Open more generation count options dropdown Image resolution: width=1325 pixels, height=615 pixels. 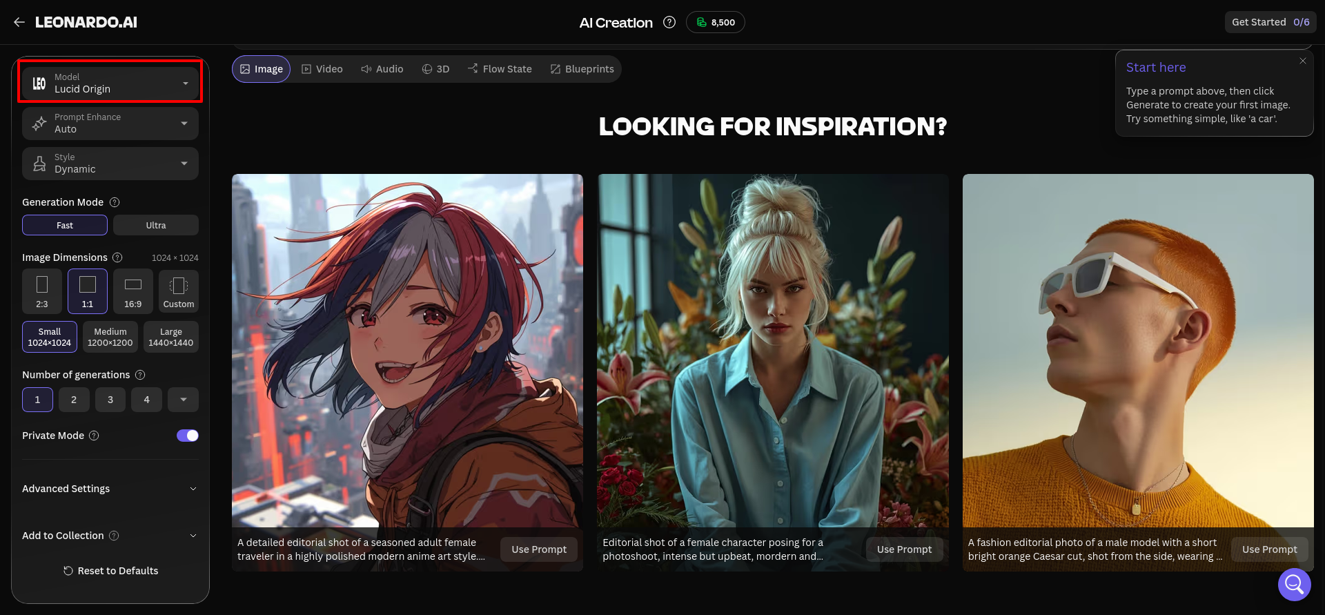pos(183,400)
